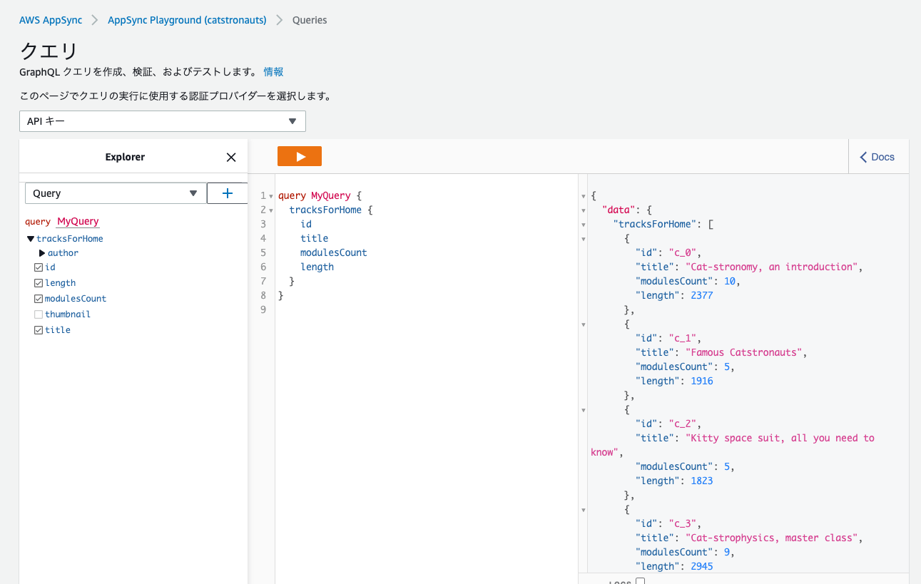Click the title field in query editor
Image resolution: width=921 pixels, height=584 pixels.
click(314, 238)
